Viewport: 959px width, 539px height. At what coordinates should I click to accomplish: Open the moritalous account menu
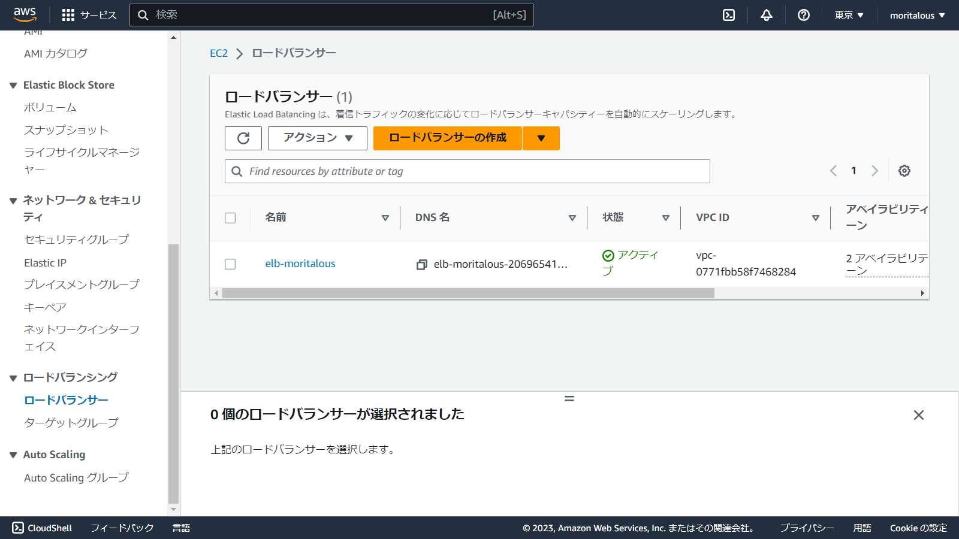click(x=916, y=14)
